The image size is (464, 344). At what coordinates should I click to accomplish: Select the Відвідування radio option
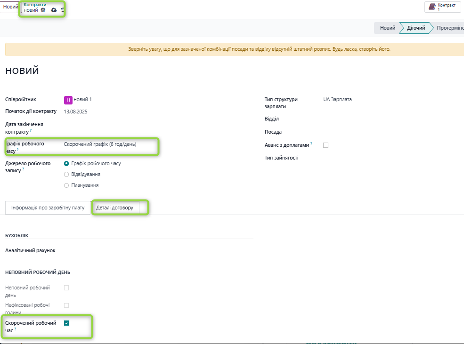click(x=66, y=174)
